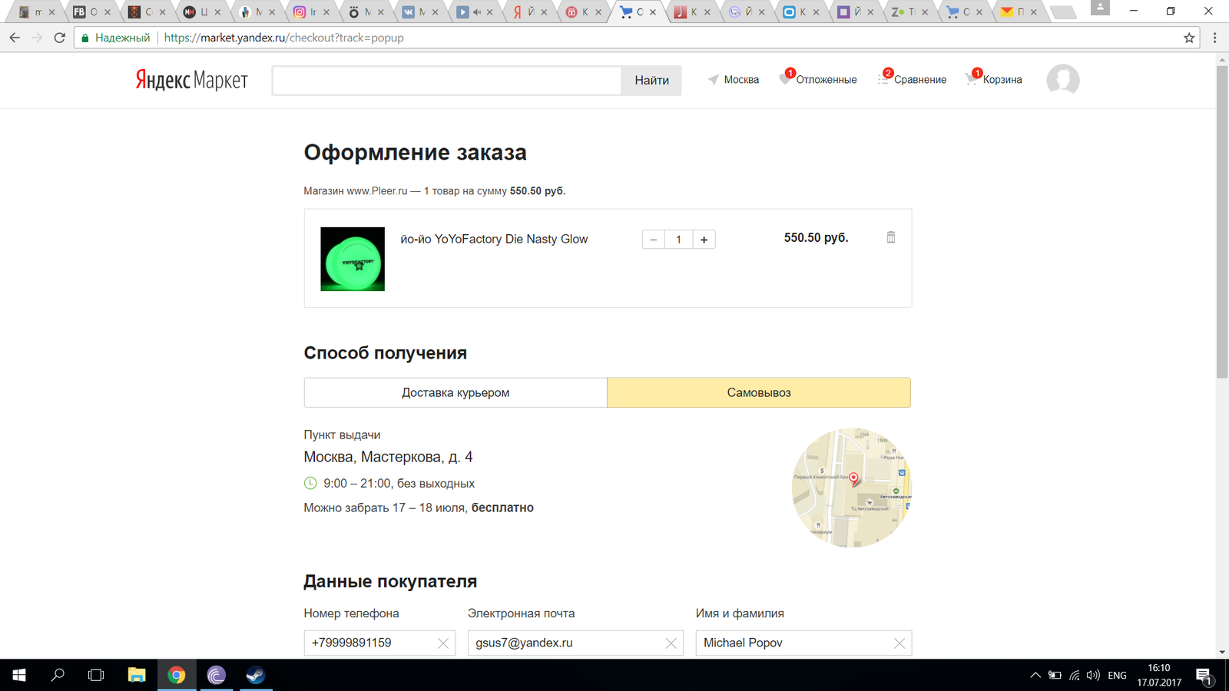Click the browser address bar URL

(283, 38)
